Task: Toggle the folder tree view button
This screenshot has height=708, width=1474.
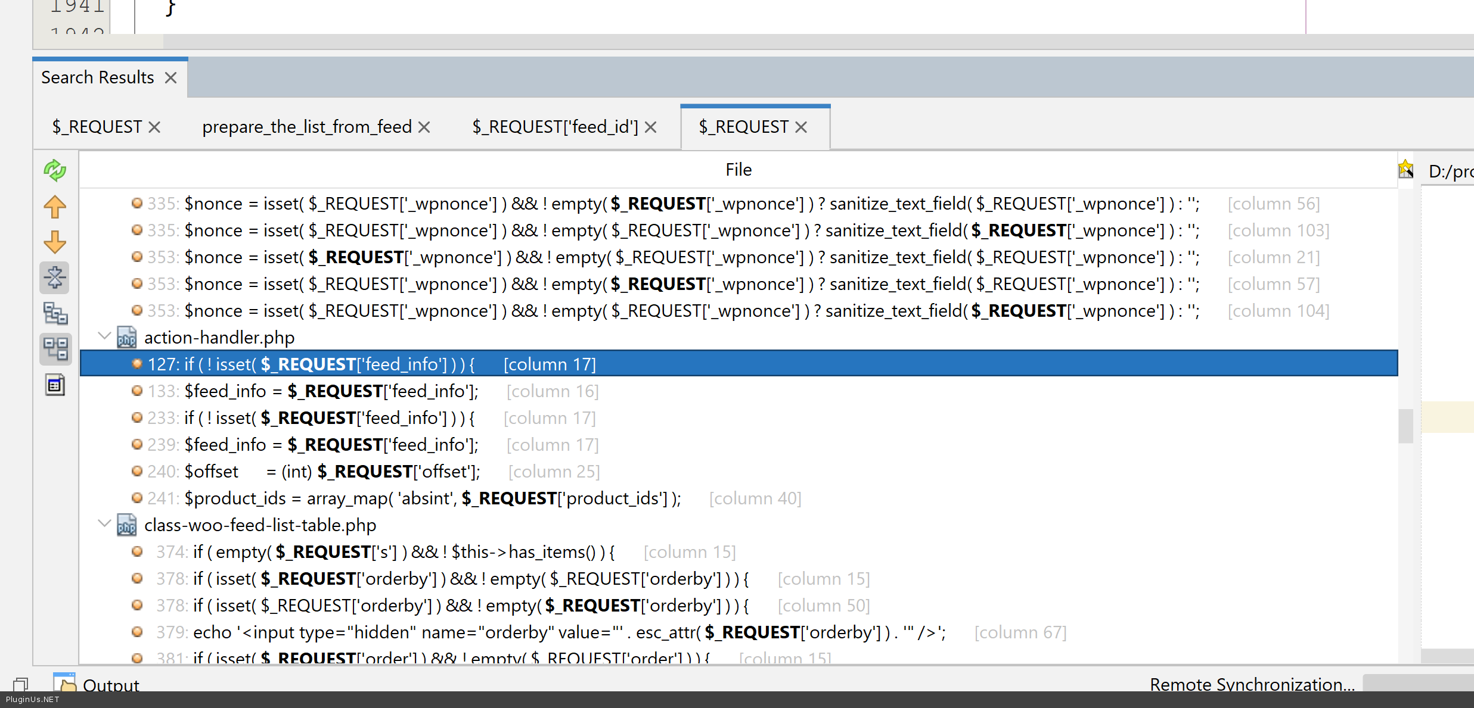Action: tap(55, 313)
